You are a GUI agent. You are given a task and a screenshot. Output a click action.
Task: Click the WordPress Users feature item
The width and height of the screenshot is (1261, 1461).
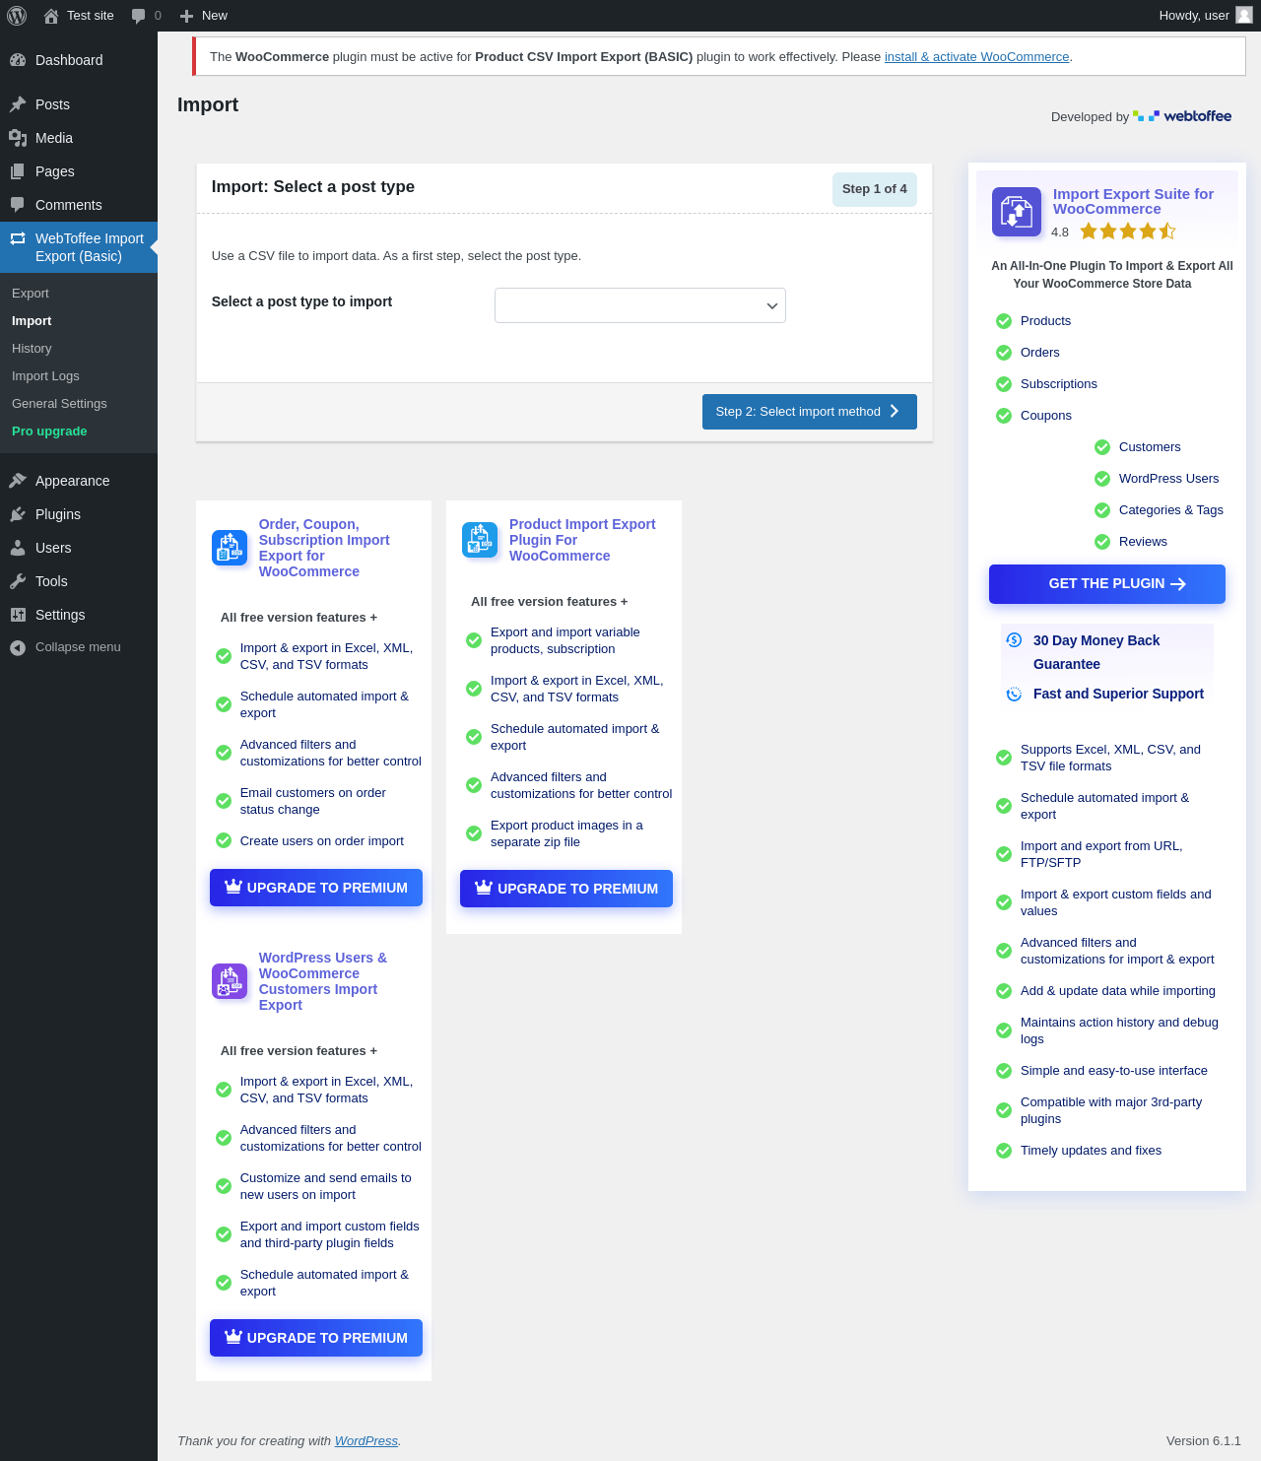tap(1168, 479)
